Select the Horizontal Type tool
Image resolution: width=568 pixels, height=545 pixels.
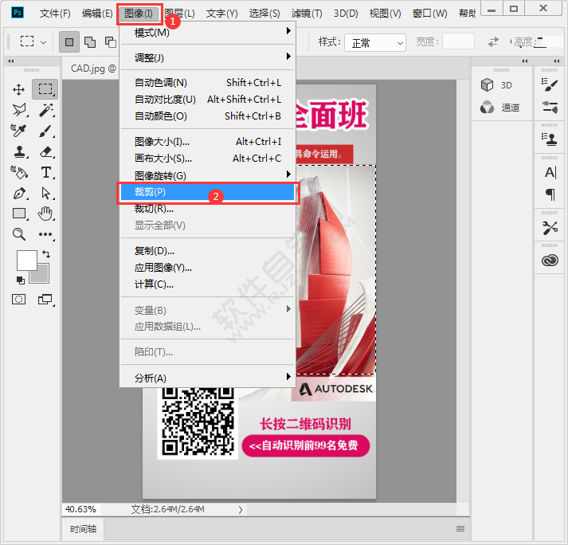coord(46,172)
